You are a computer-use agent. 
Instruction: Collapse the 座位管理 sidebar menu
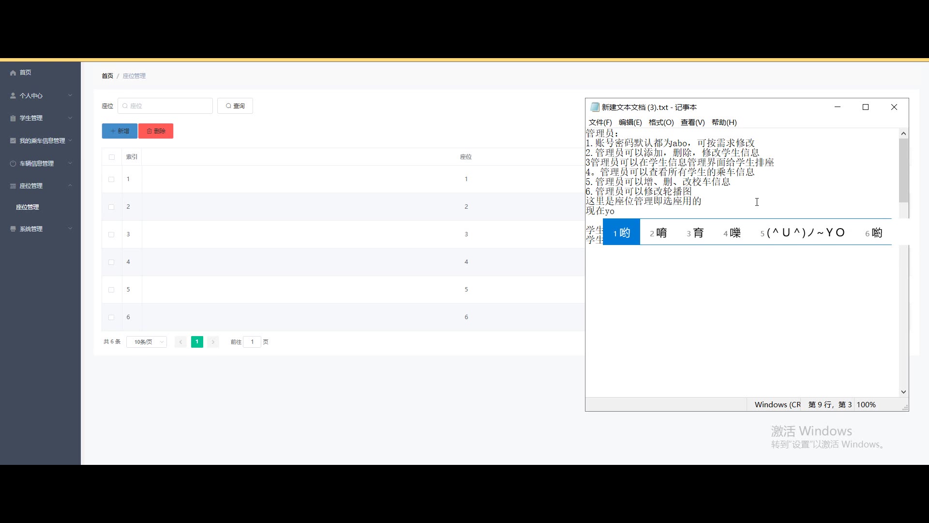point(70,185)
